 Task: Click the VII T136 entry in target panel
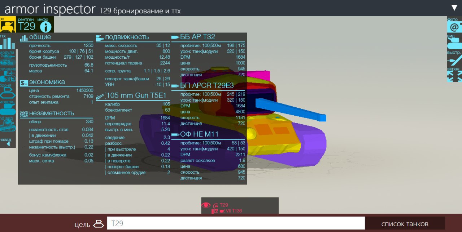click(234, 211)
